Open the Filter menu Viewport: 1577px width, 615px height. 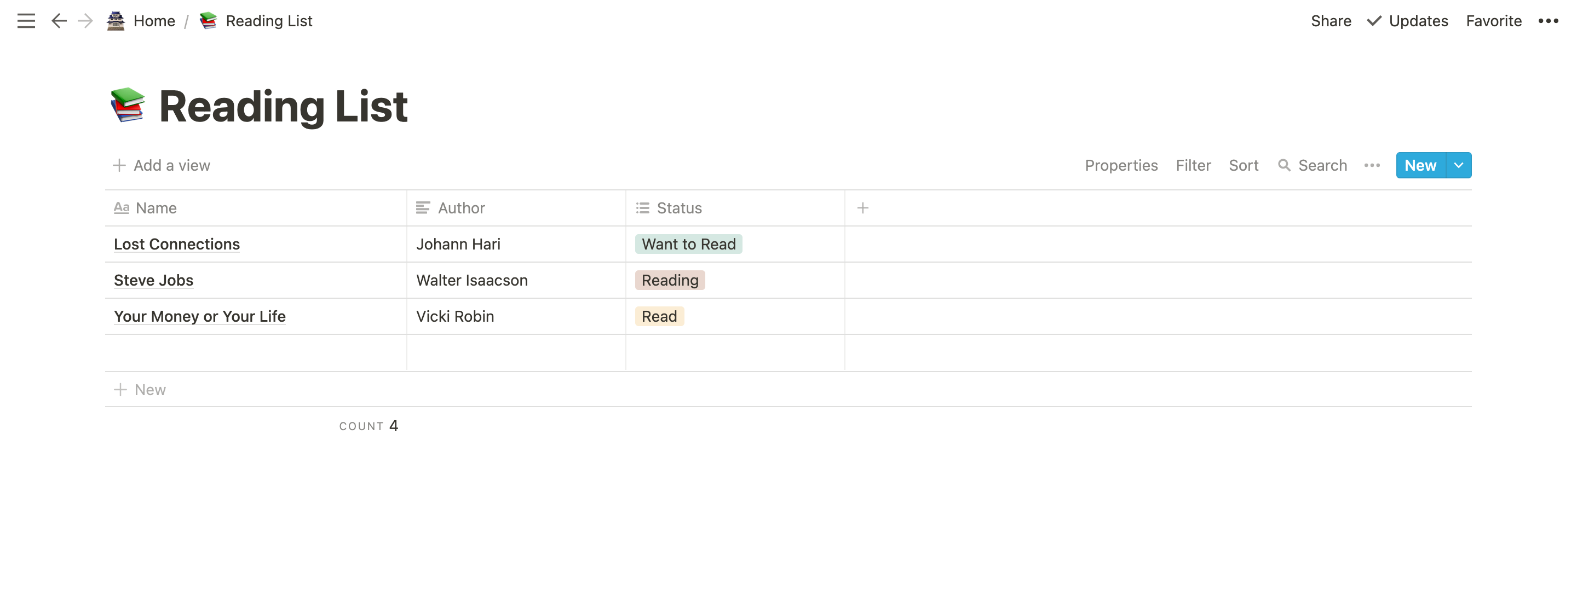coord(1193,165)
